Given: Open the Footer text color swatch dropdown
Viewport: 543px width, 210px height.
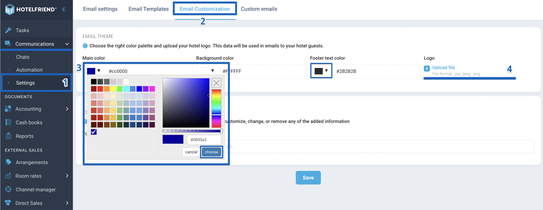Looking at the screenshot, I should click(x=321, y=71).
